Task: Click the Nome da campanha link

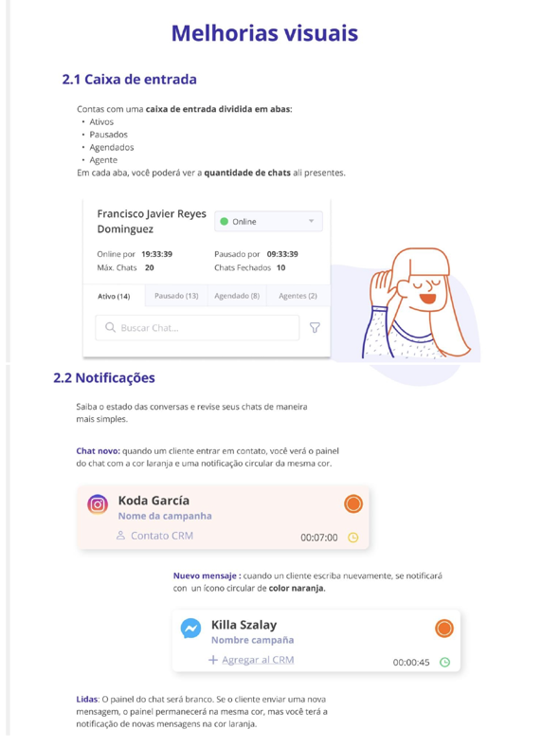Action: click(165, 516)
